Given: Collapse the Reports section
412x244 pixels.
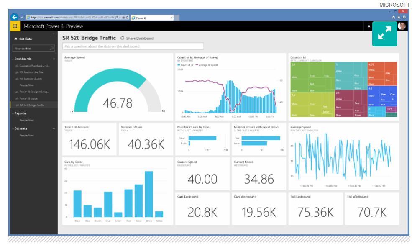Looking at the screenshot, I should coord(13,113).
